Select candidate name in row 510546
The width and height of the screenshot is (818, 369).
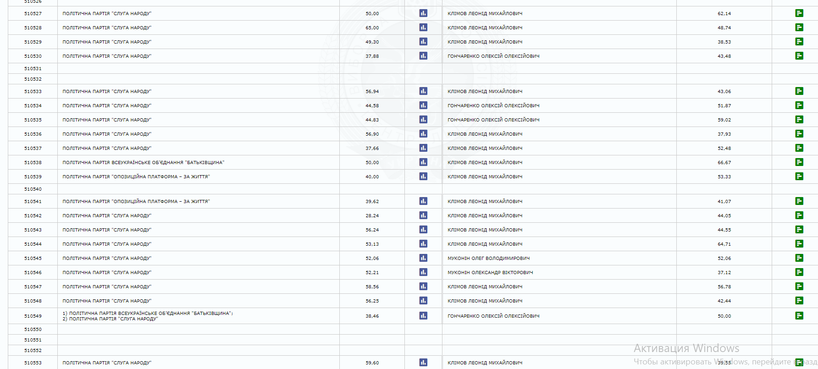point(490,273)
